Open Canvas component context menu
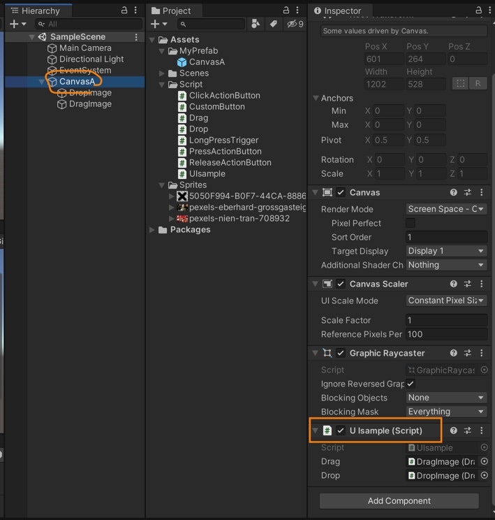 [482, 192]
